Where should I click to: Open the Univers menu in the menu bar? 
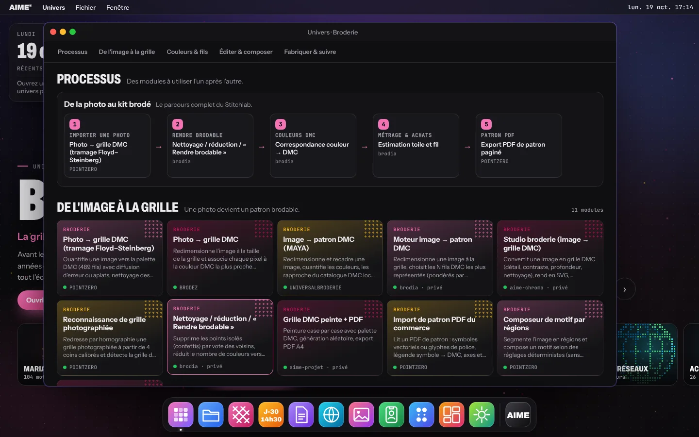point(53,7)
